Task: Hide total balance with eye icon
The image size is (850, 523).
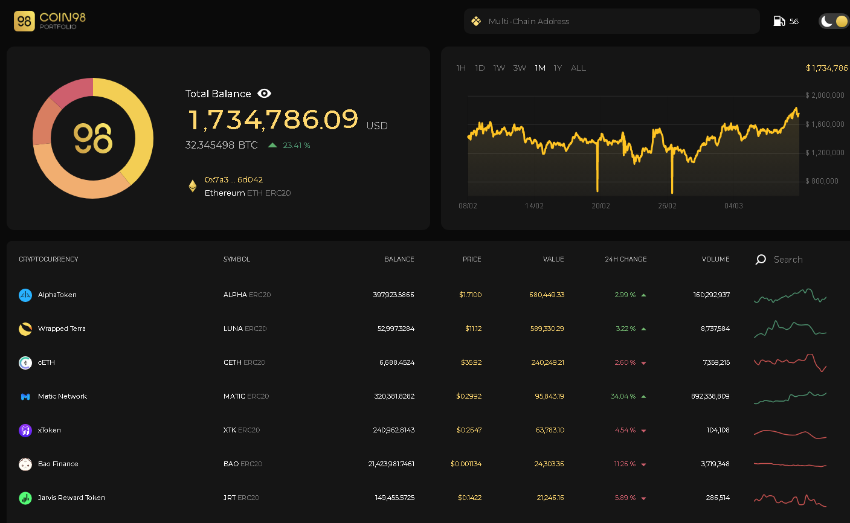Action: [264, 94]
